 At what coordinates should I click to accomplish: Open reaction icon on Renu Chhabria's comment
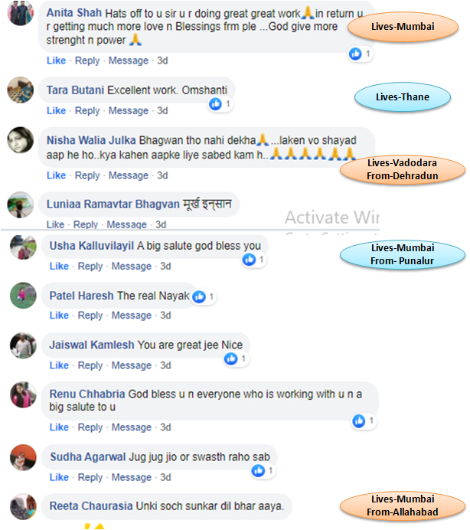click(x=359, y=420)
